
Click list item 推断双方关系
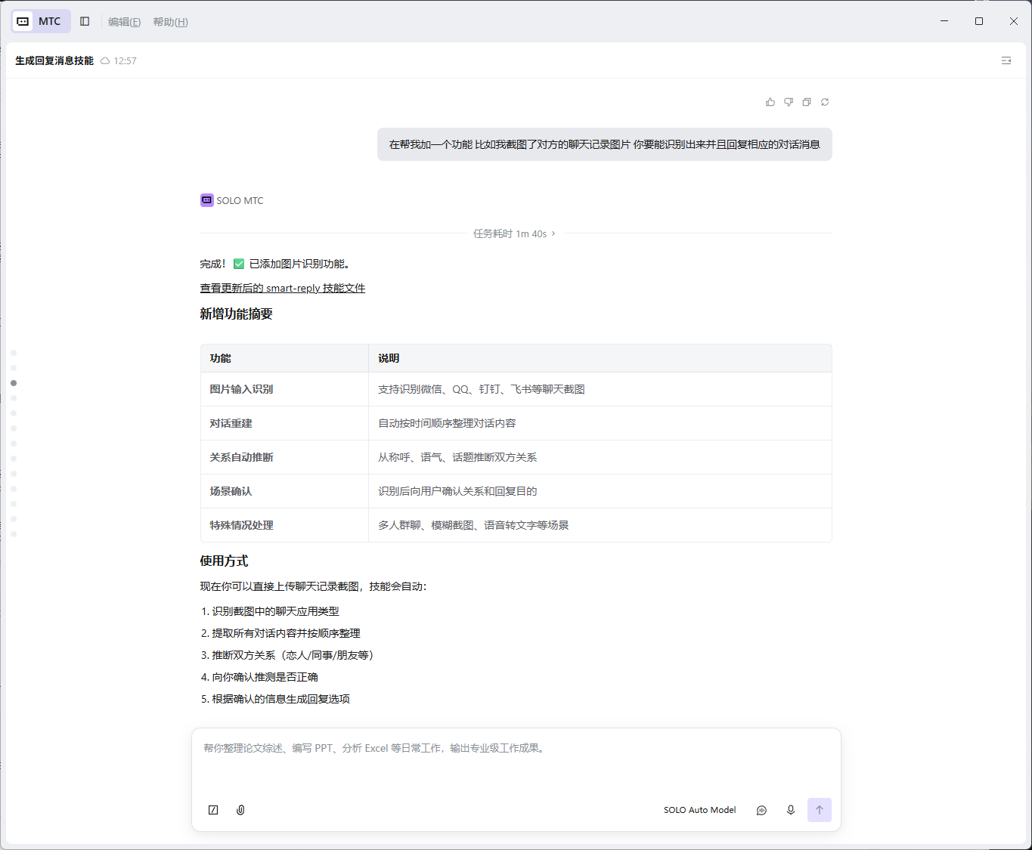(x=293, y=655)
